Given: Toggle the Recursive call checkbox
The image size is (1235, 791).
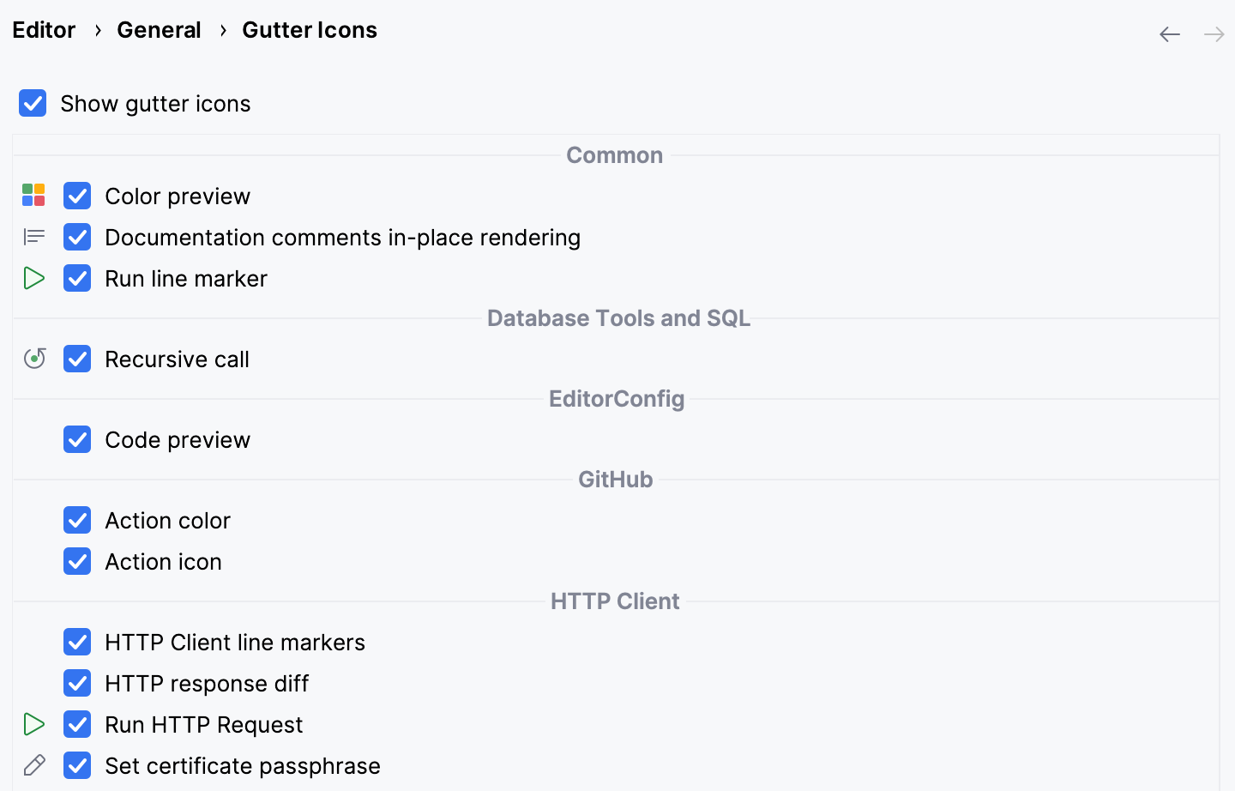Looking at the screenshot, I should pyautogui.click(x=77, y=359).
